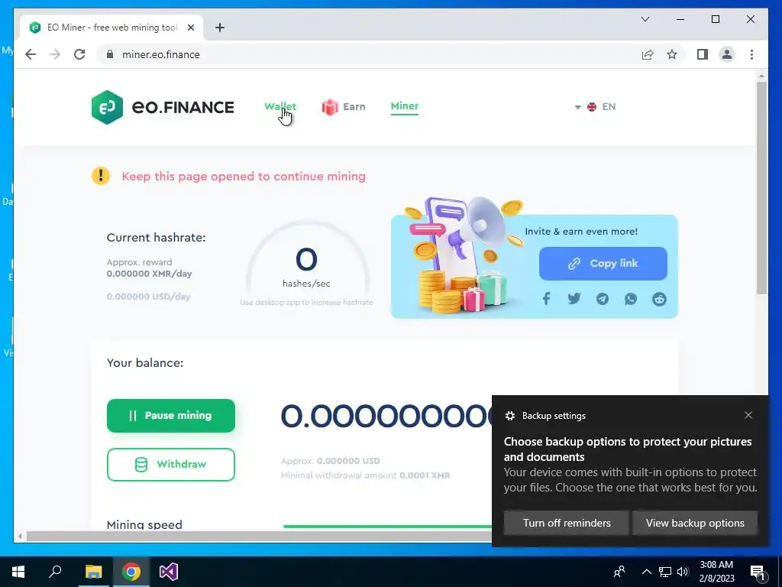This screenshot has width=782, height=587.
Task: Share via Telegram icon
Action: (603, 299)
